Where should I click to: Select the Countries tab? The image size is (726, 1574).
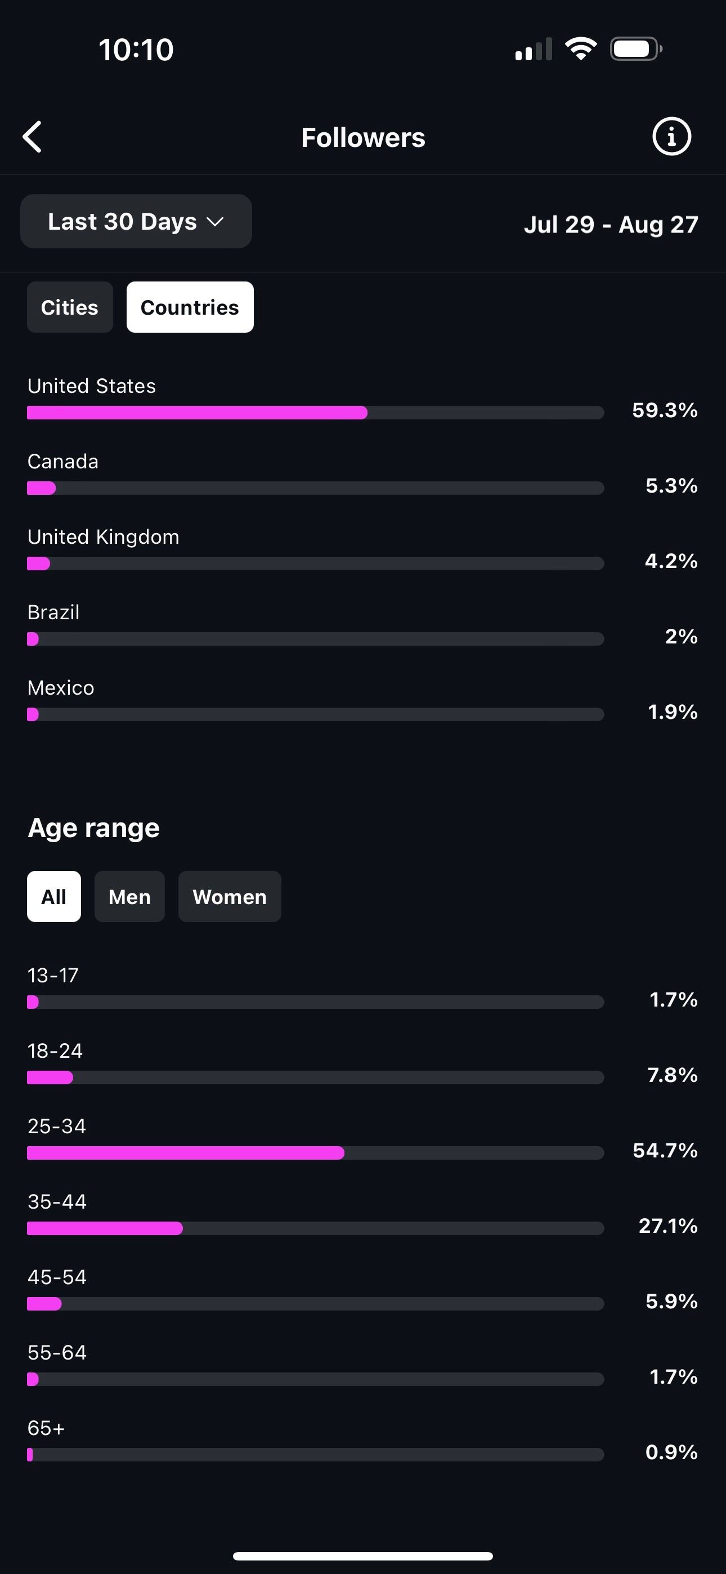click(190, 307)
